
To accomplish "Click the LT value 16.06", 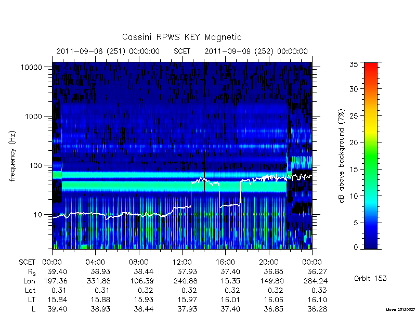I will [x=274, y=300].
